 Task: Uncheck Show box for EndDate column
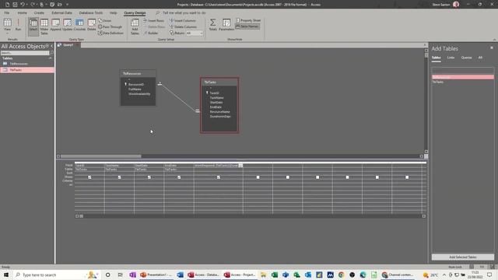179,177
